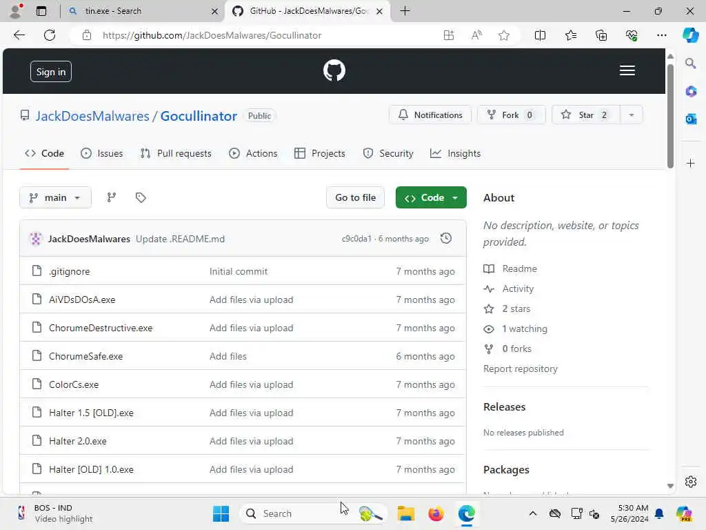Open JackDoesMalwares owner link
706x530 pixels.
click(92, 116)
